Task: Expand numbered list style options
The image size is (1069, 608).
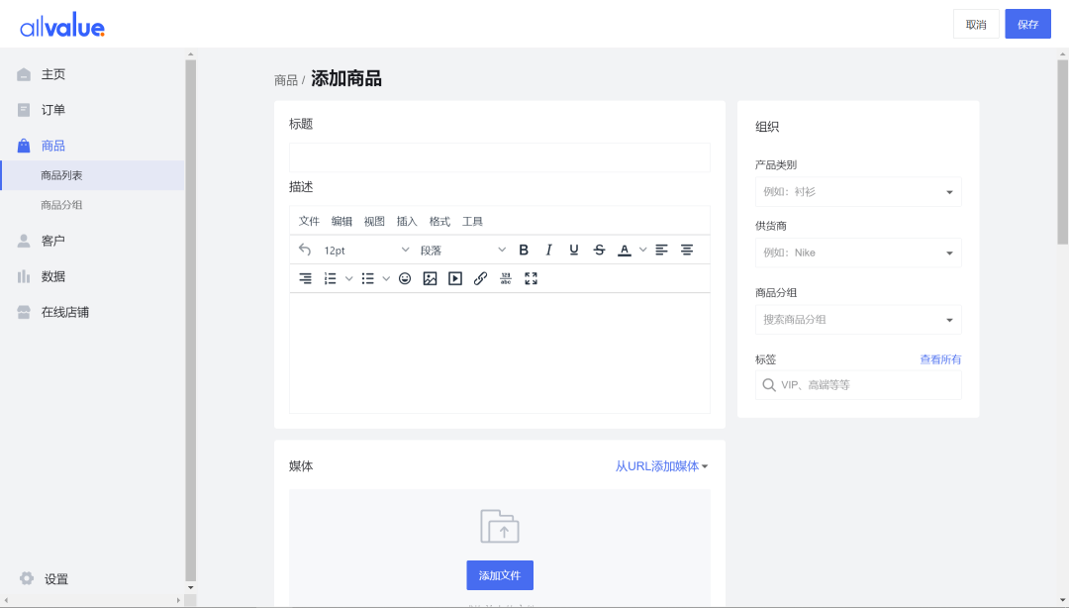Action: pyautogui.click(x=348, y=278)
